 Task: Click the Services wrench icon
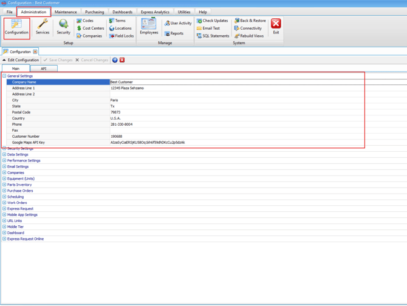[x=43, y=27]
